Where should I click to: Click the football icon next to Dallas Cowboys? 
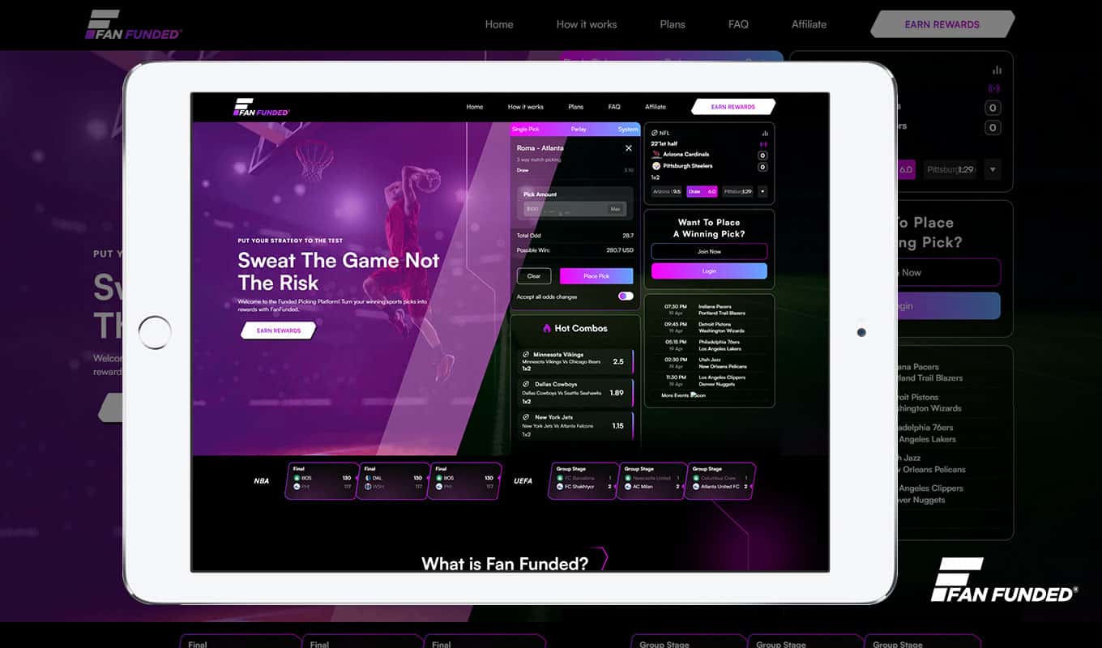526,384
